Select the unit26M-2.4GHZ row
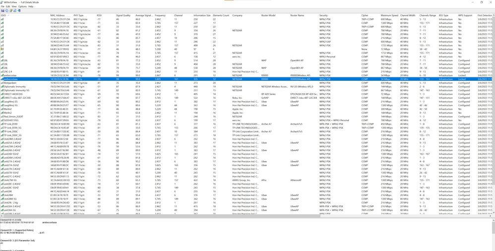 pos(246,158)
